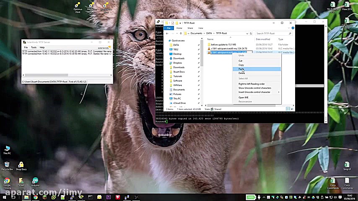Image resolution: width=358 pixels, height=201 pixels.
Task: Click the refresh icon next to the address bar
Action: pos(251,33)
